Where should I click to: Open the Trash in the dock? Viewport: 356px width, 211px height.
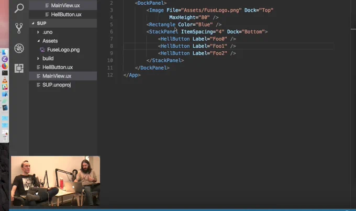(x=5, y=138)
